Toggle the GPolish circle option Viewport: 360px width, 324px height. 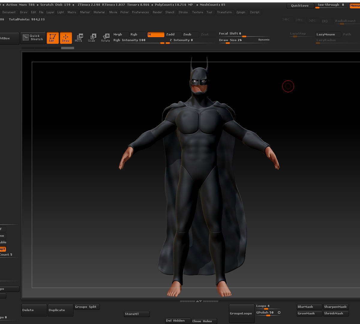279,313
